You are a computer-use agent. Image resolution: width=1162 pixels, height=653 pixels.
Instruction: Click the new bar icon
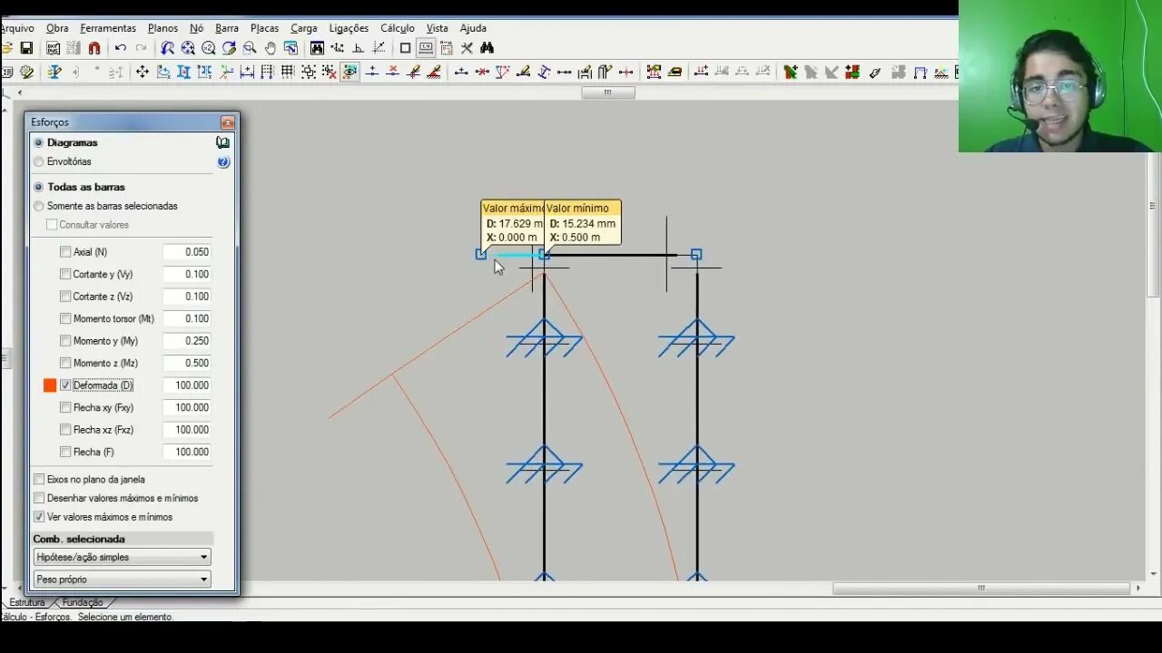(x=461, y=72)
